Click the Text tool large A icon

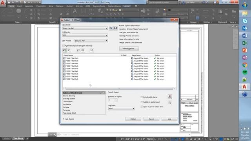click(x=75, y=11)
